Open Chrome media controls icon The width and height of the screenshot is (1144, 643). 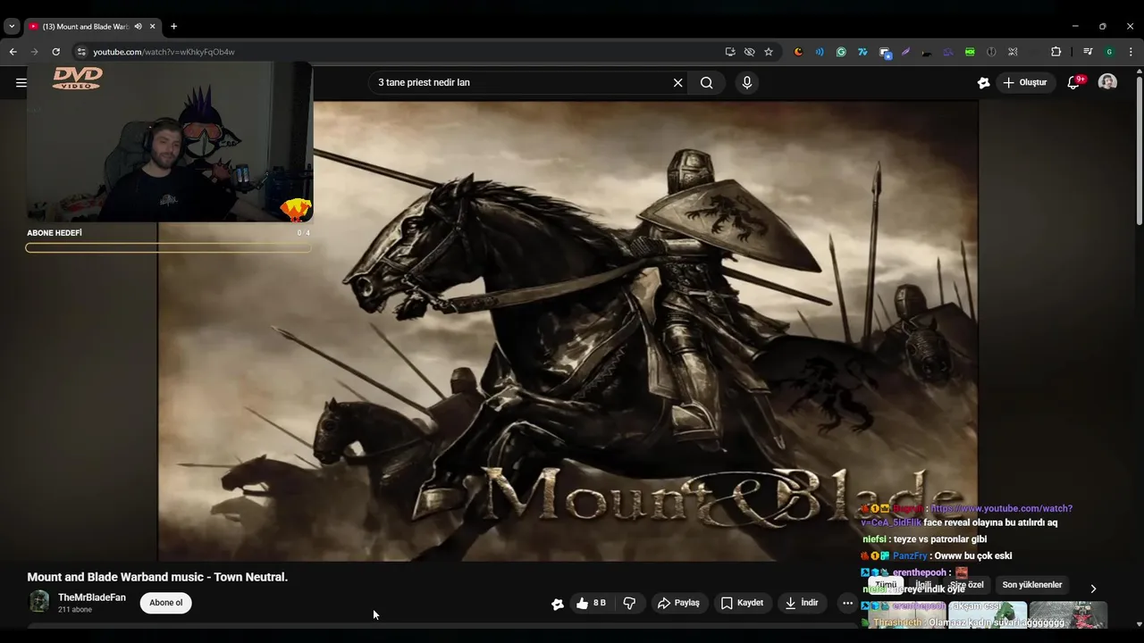click(x=1088, y=52)
